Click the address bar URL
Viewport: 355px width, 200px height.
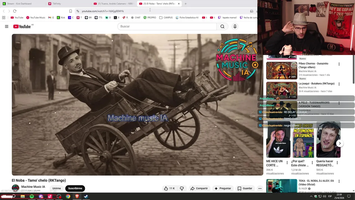(x=103, y=11)
